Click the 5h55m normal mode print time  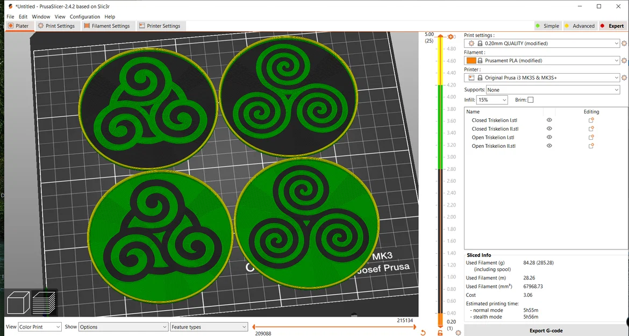pyautogui.click(x=531, y=310)
